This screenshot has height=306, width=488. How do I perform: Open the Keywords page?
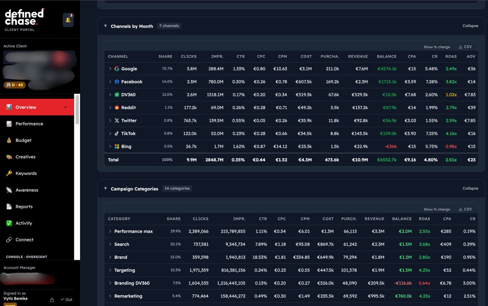point(37,173)
